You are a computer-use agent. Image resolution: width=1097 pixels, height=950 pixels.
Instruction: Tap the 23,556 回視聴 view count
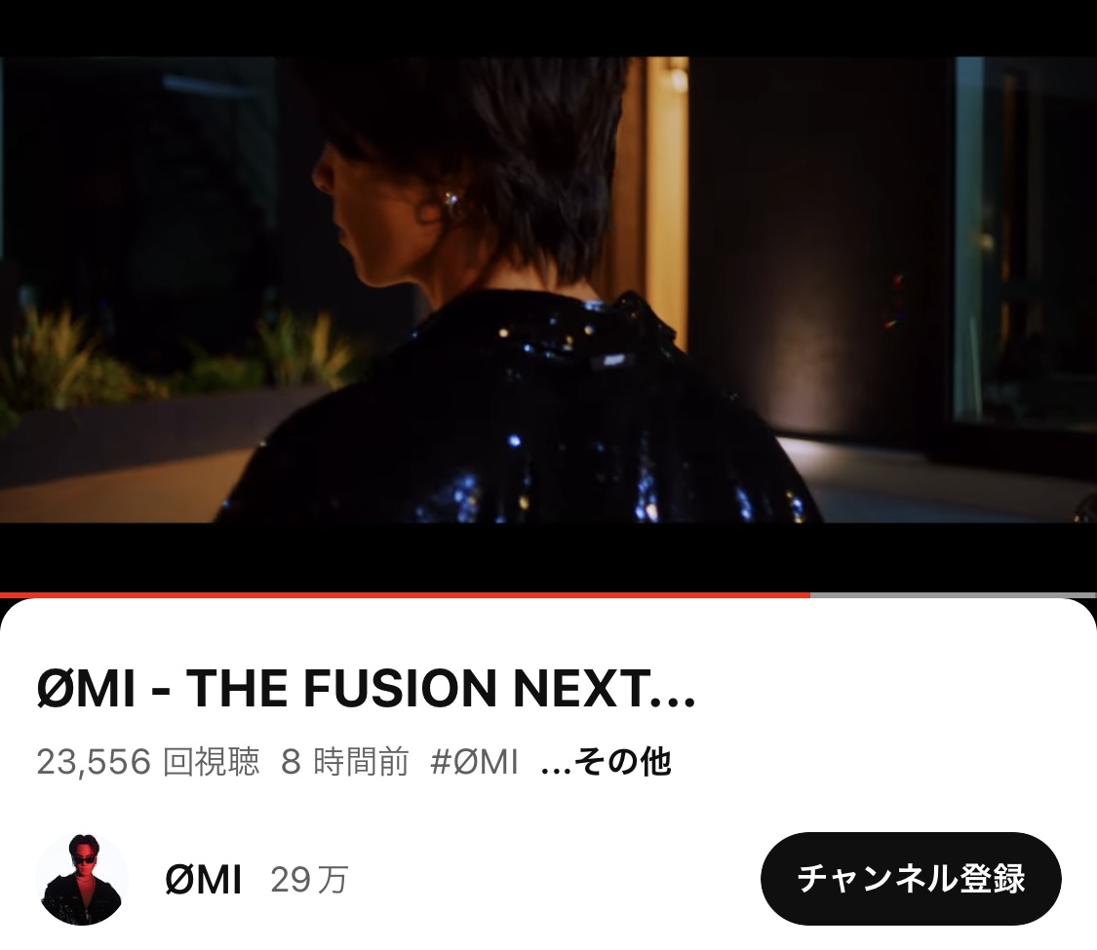point(147,762)
